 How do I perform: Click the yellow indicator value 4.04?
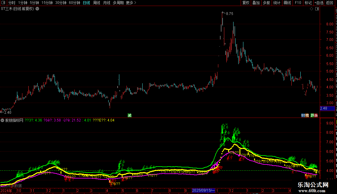(x=111, y=121)
